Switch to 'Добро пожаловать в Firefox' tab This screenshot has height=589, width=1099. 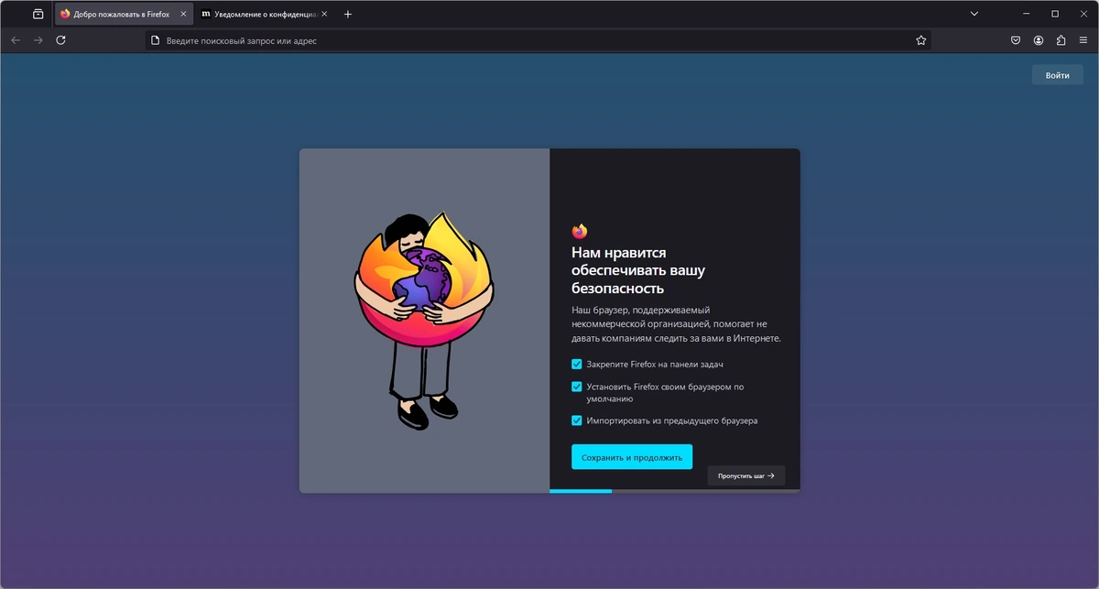(123, 14)
